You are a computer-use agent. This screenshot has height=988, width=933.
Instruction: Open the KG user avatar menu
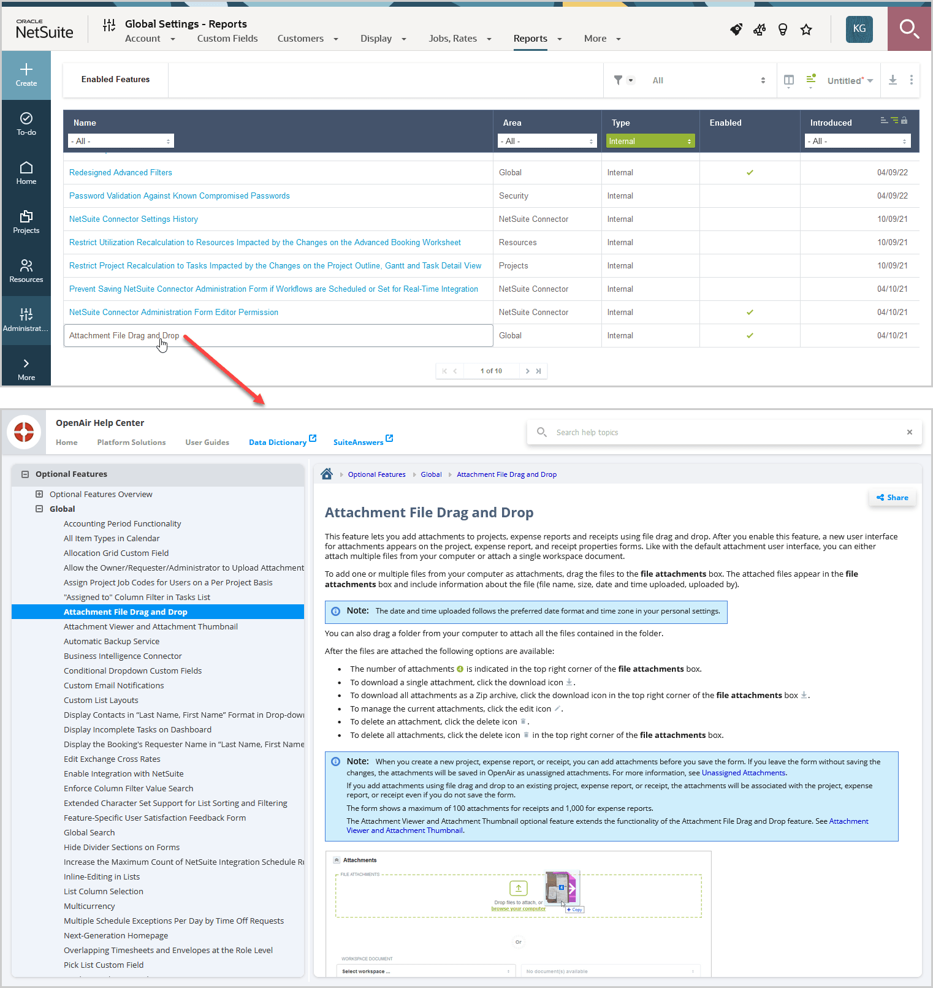(859, 29)
